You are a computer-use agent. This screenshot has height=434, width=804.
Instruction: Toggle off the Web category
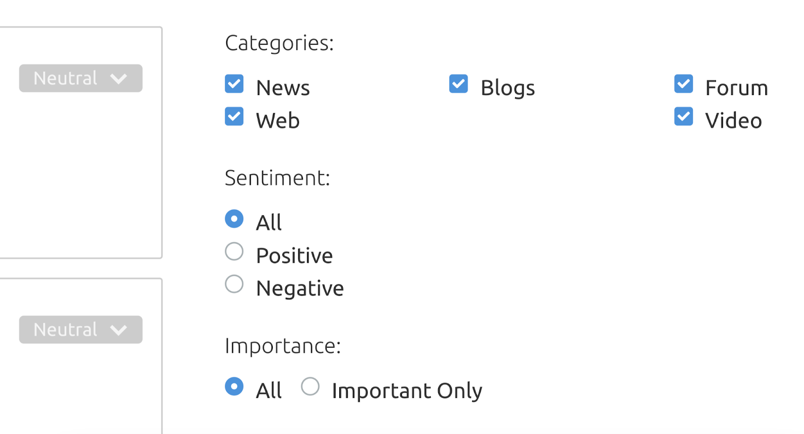pos(234,117)
